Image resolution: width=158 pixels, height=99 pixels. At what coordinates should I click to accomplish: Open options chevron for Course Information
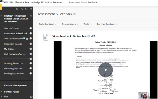click(31, 38)
